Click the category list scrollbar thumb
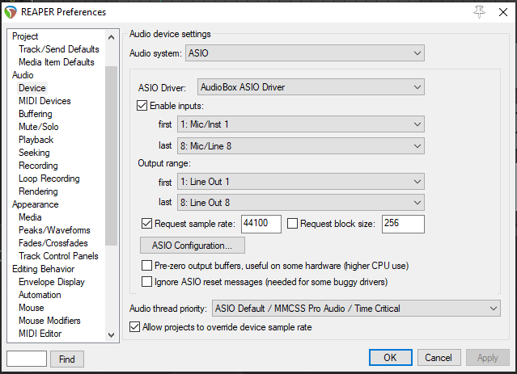 [x=111, y=156]
